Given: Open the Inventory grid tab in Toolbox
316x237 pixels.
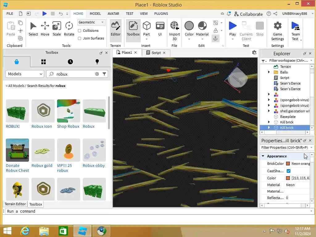Looking at the screenshot, I should pyautogui.click(x=44, y=62).
